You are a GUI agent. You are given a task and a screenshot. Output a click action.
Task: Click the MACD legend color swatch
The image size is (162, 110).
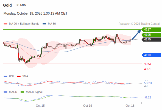[x=5, y=92]
